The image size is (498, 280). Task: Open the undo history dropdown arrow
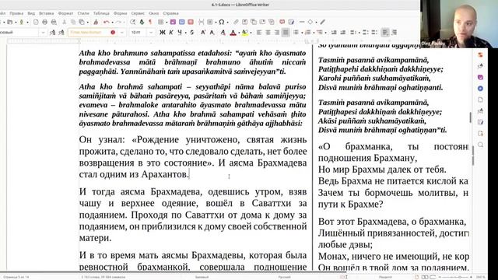tap(112, 22)
